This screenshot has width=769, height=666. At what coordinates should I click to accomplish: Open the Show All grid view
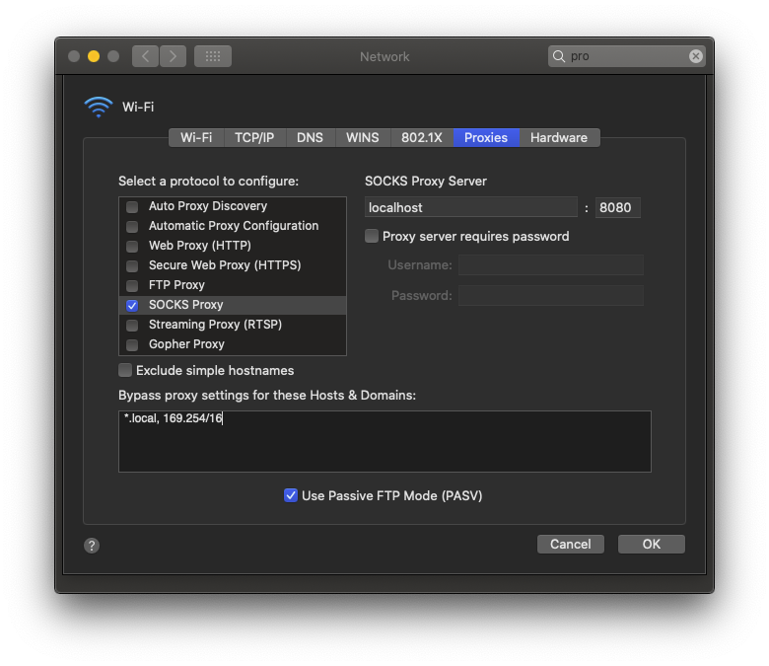coord(213,56)
